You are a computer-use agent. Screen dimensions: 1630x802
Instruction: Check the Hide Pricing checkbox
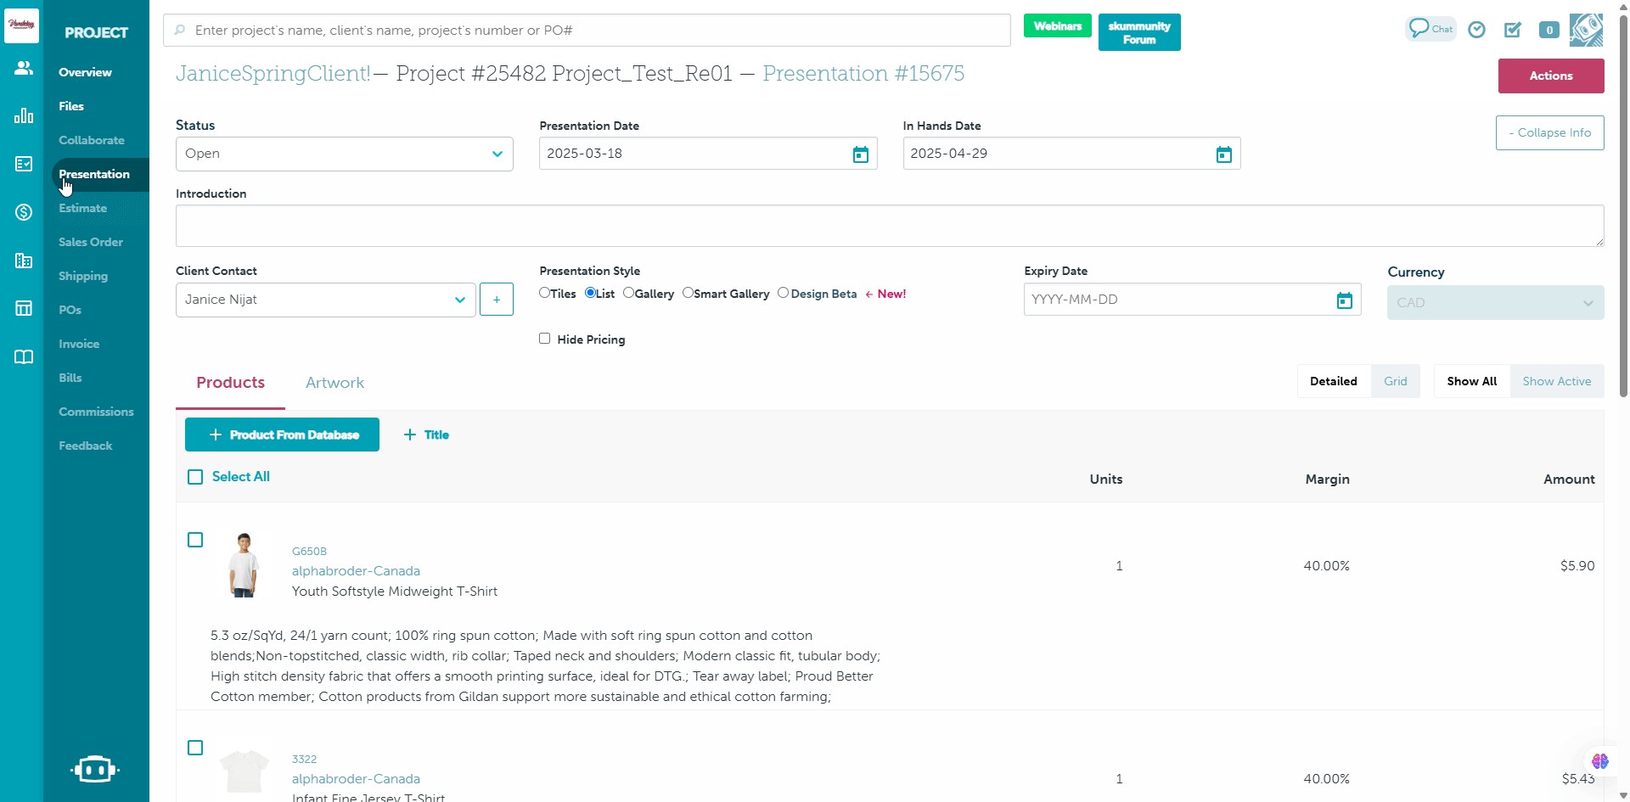(x=544, y=338)
